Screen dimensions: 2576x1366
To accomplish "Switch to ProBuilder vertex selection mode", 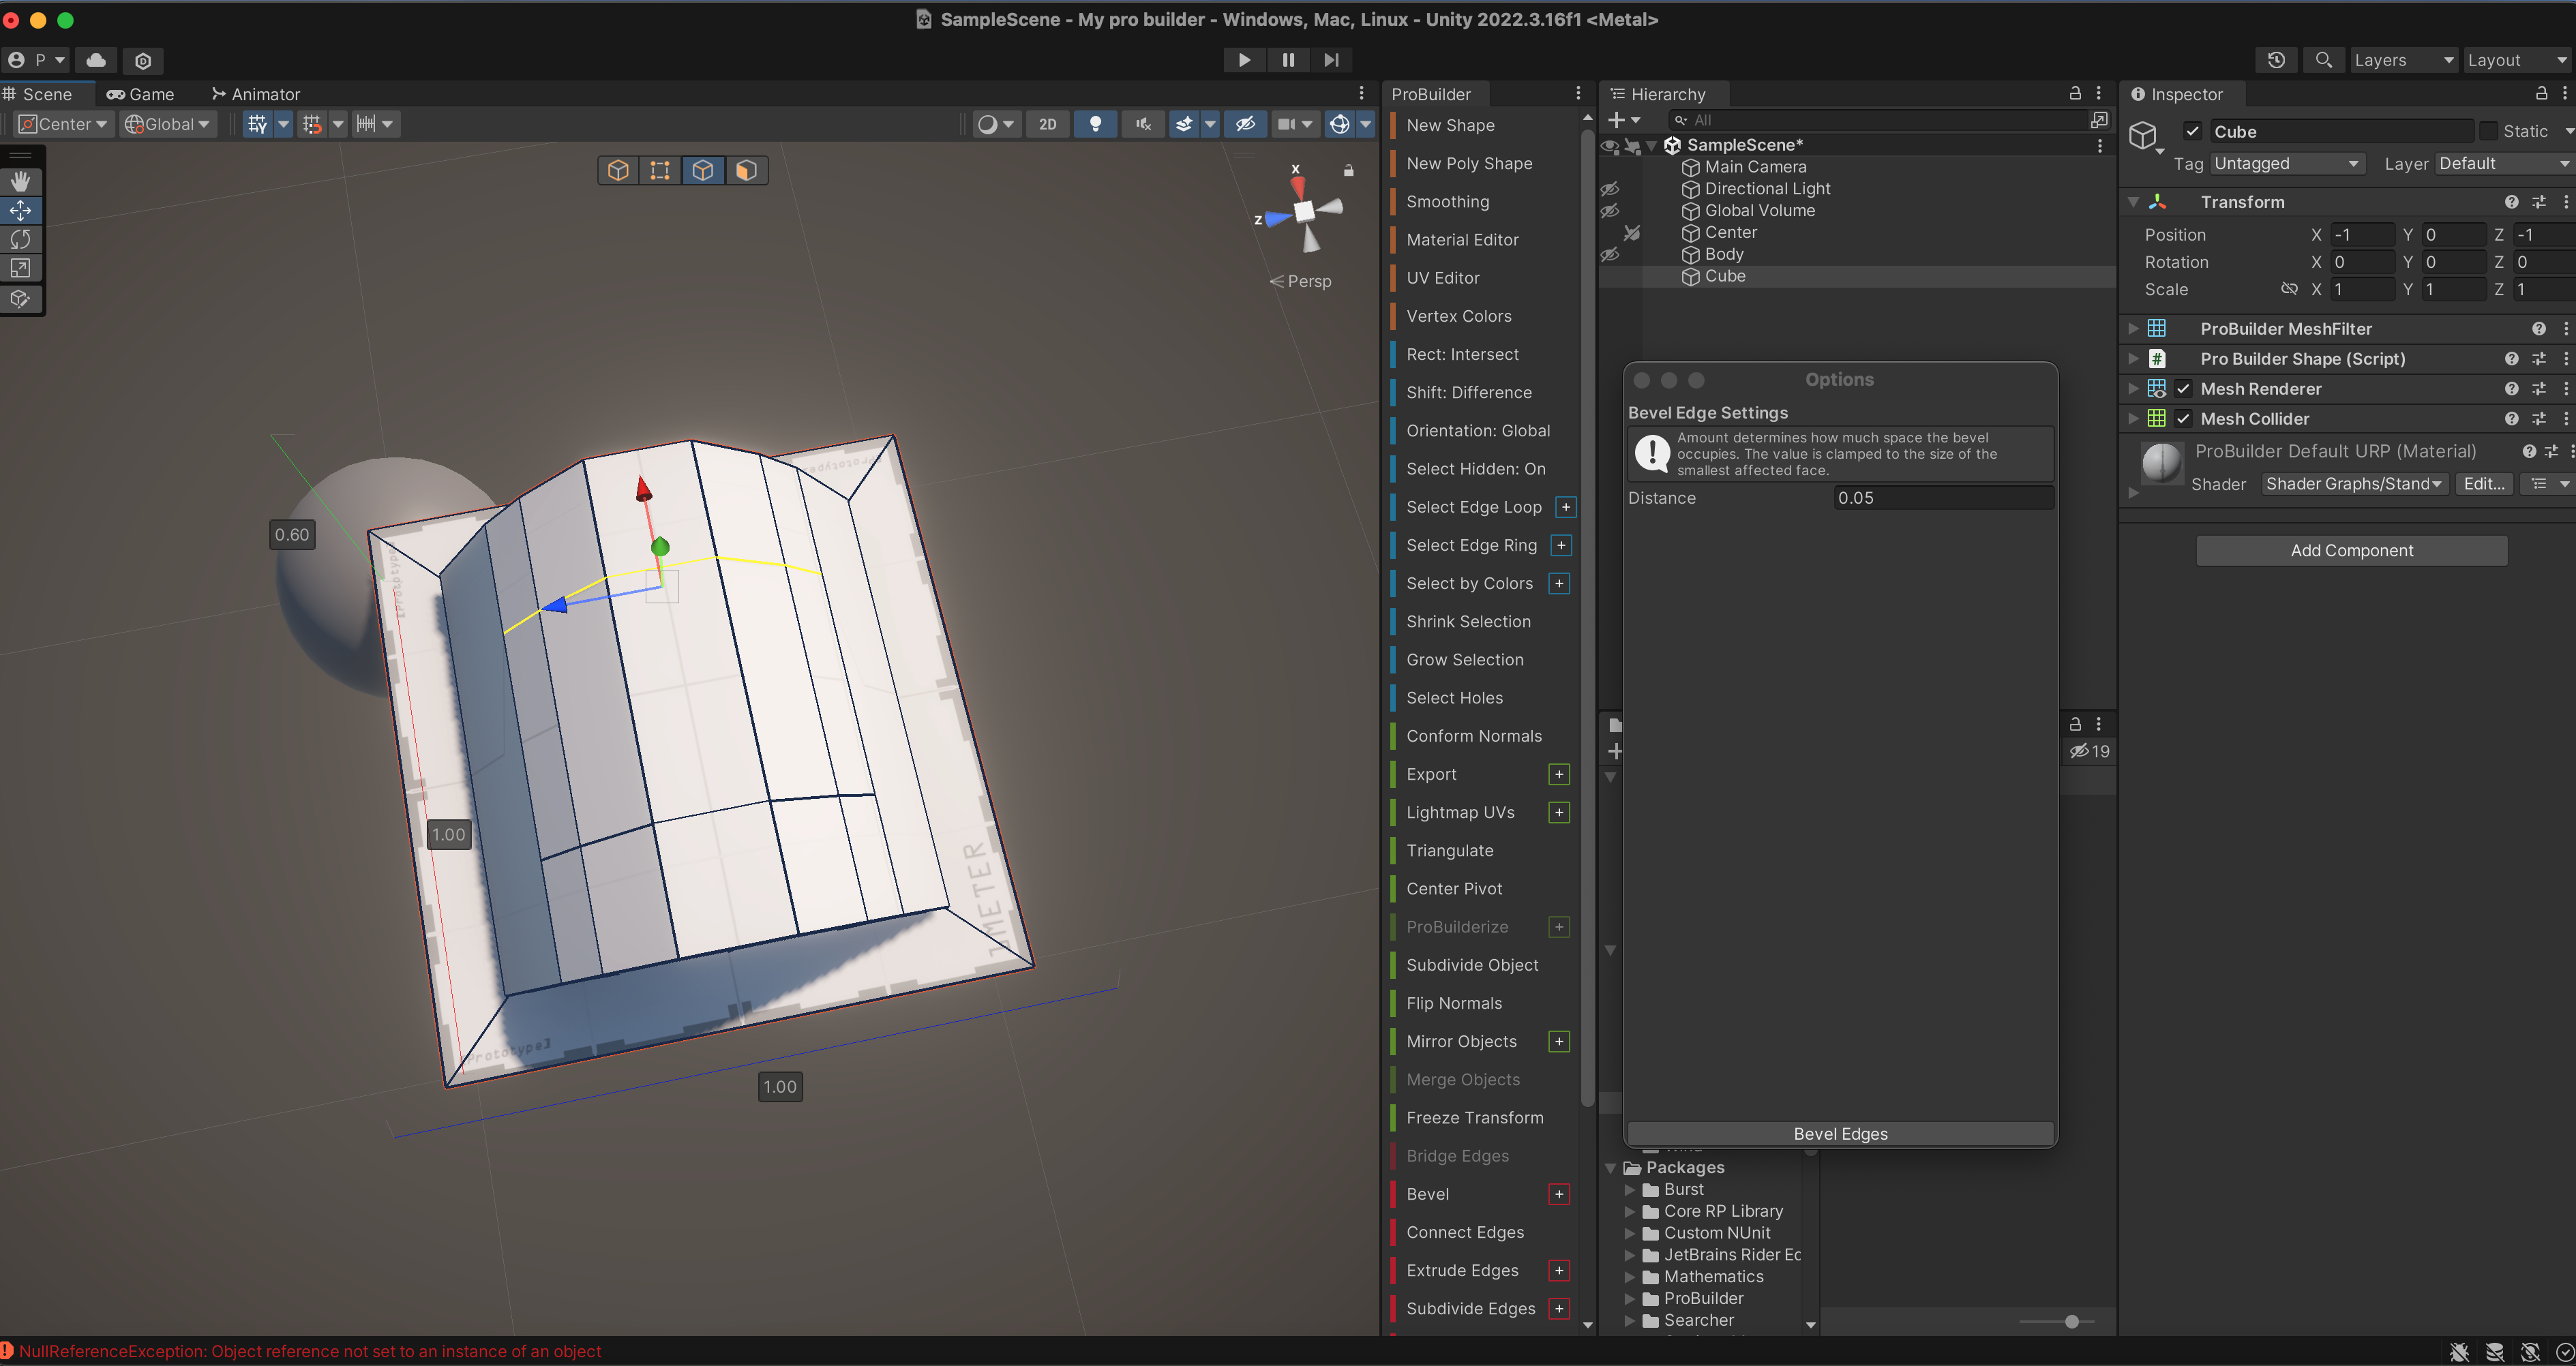I will pyautogui.click(x=660, y=170).
